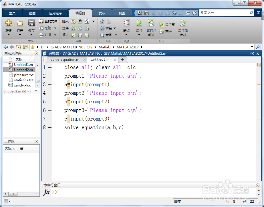The height and width of the screenshot is (207, 264).
Task: Increase indent icon in Edit group
Action: [80, 35]
